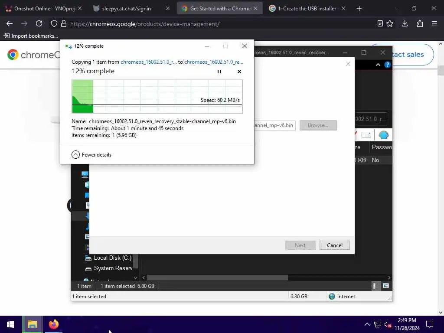Bookmark this page with the star
Viewport: 444px width, 333px height.
(x=390, y=24)
